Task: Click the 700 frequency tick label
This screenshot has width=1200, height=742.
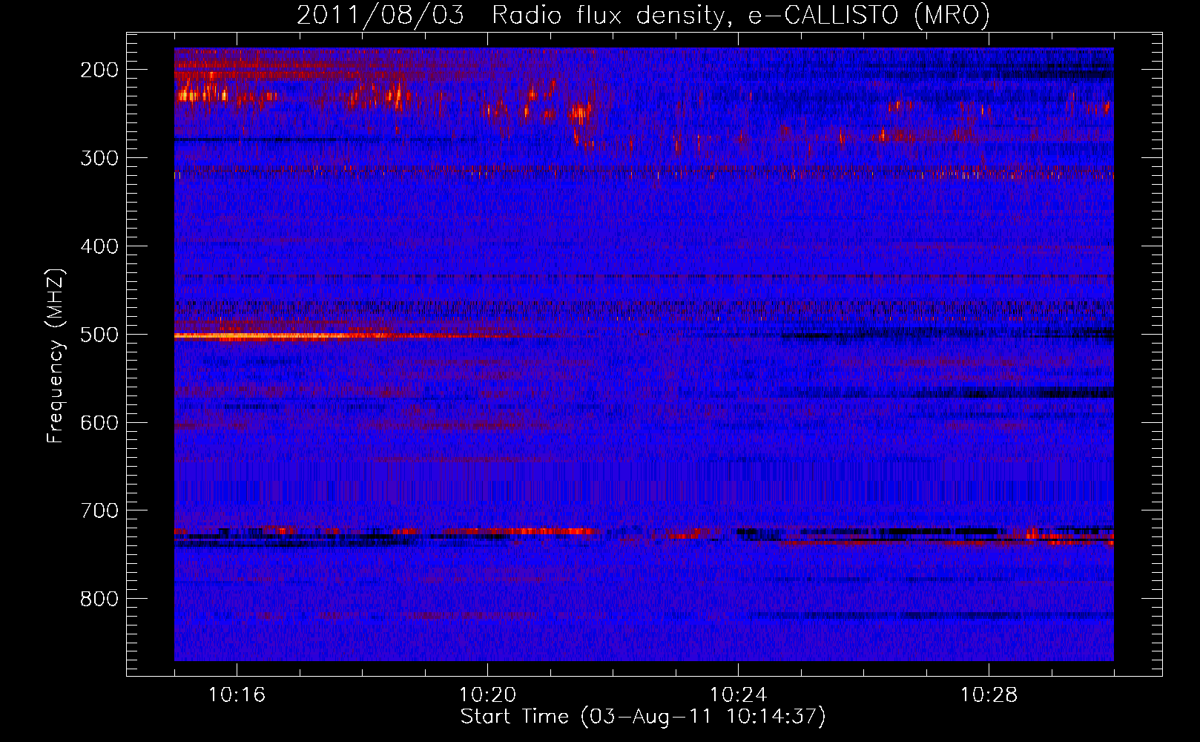Action: pos(99,511)
